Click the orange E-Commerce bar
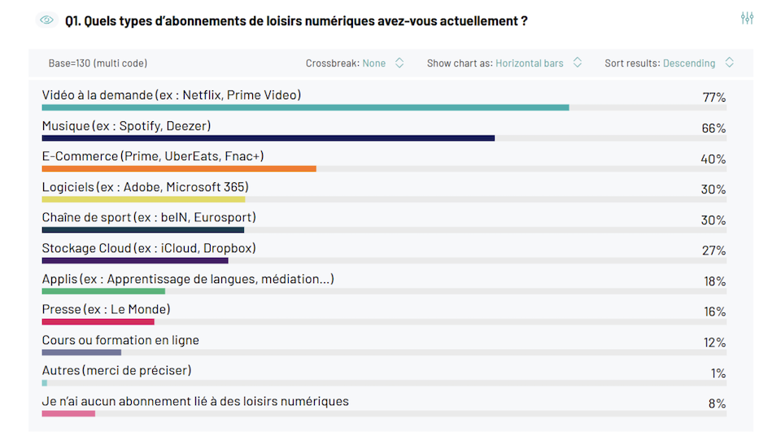Screen dimensions: 781x445 (179, 169)
